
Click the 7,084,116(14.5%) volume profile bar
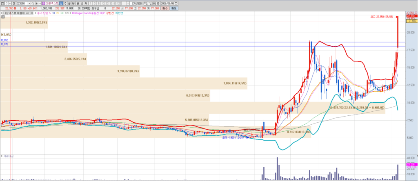(124, 83)
